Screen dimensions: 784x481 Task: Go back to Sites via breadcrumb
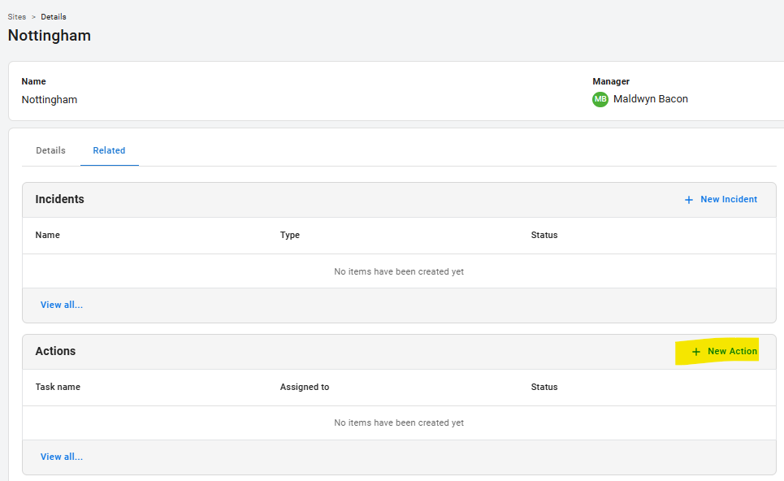coord(17,17)
